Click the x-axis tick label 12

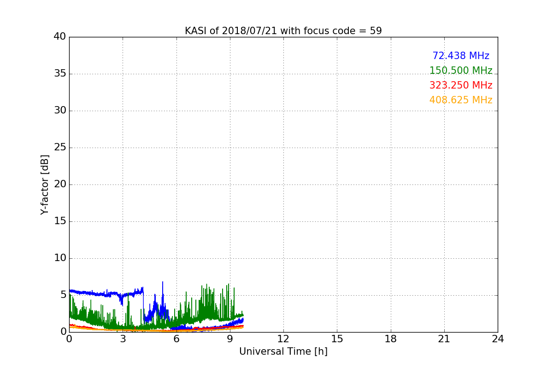[x=283, y=339]
